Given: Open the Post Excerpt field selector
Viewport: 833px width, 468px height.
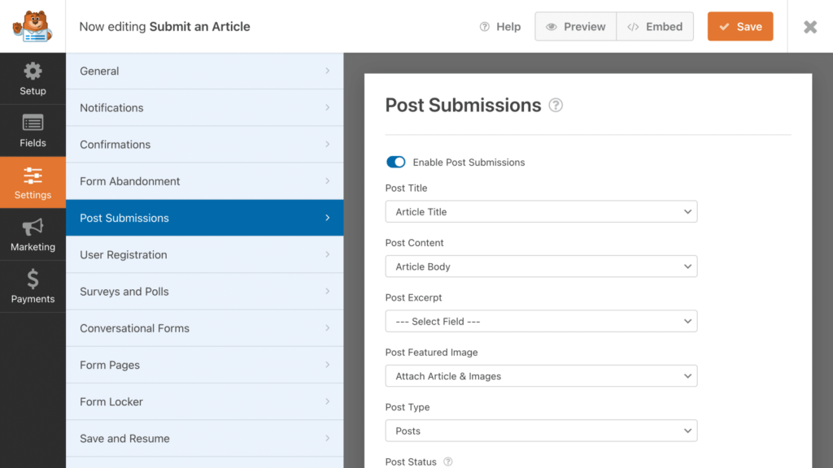Looking at the screenshot, I should [541, 321].
